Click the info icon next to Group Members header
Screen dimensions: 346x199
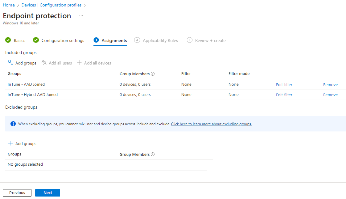point(152,73)
